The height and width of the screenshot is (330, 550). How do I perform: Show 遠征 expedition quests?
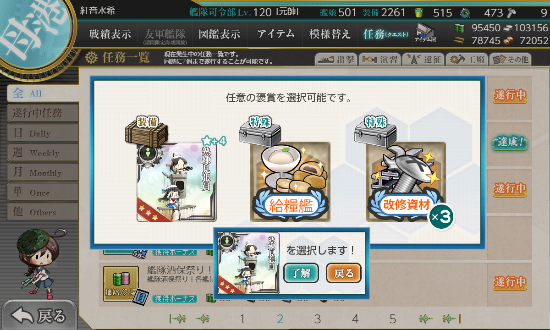pos(423,60)
